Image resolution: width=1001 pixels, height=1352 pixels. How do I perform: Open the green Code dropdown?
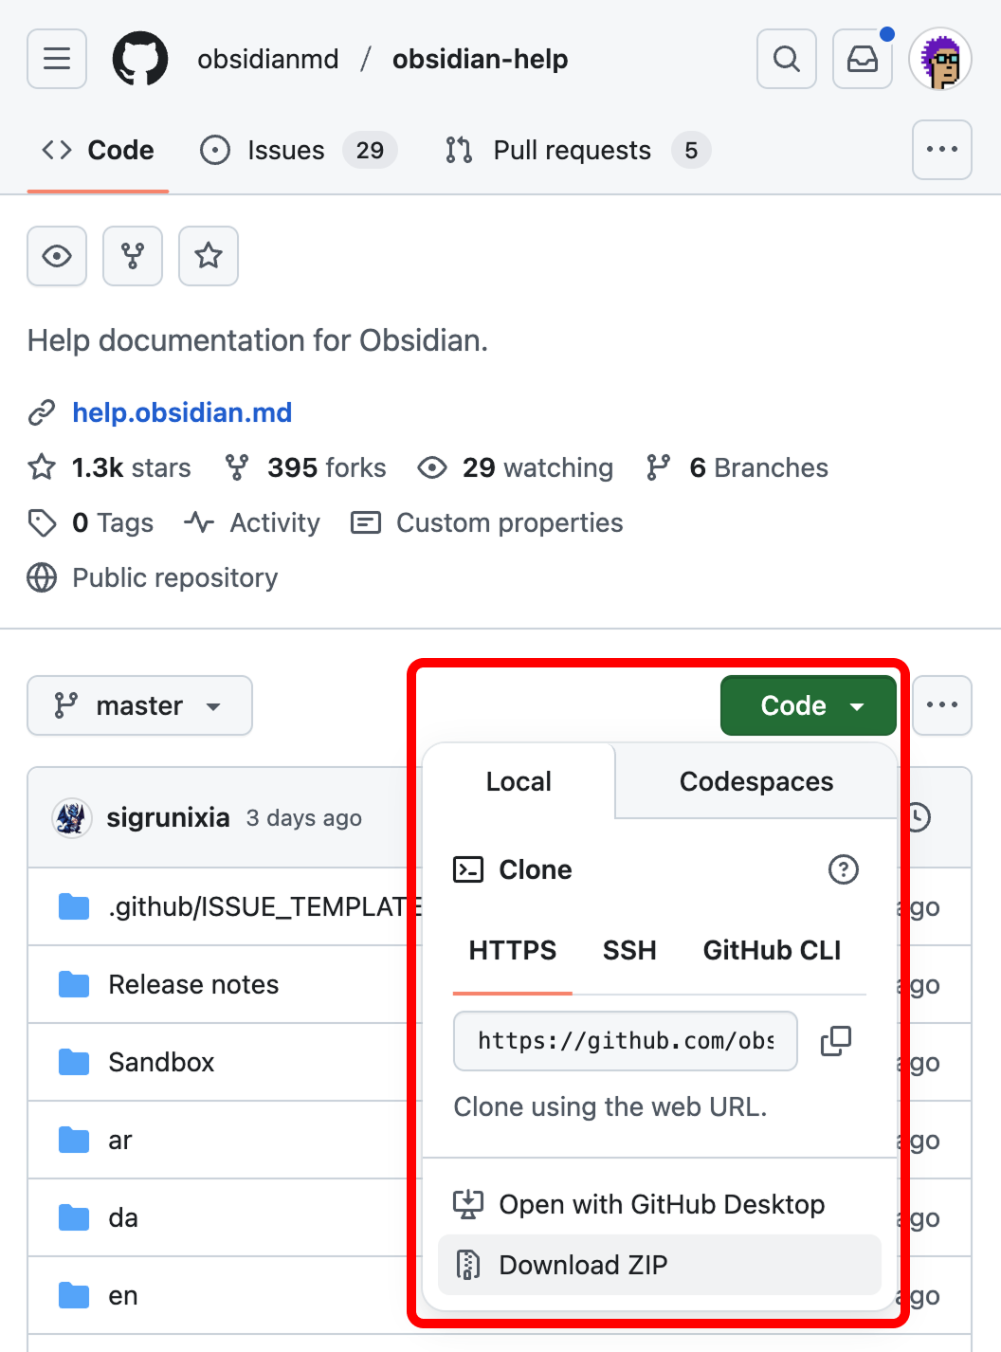[807, 705]
